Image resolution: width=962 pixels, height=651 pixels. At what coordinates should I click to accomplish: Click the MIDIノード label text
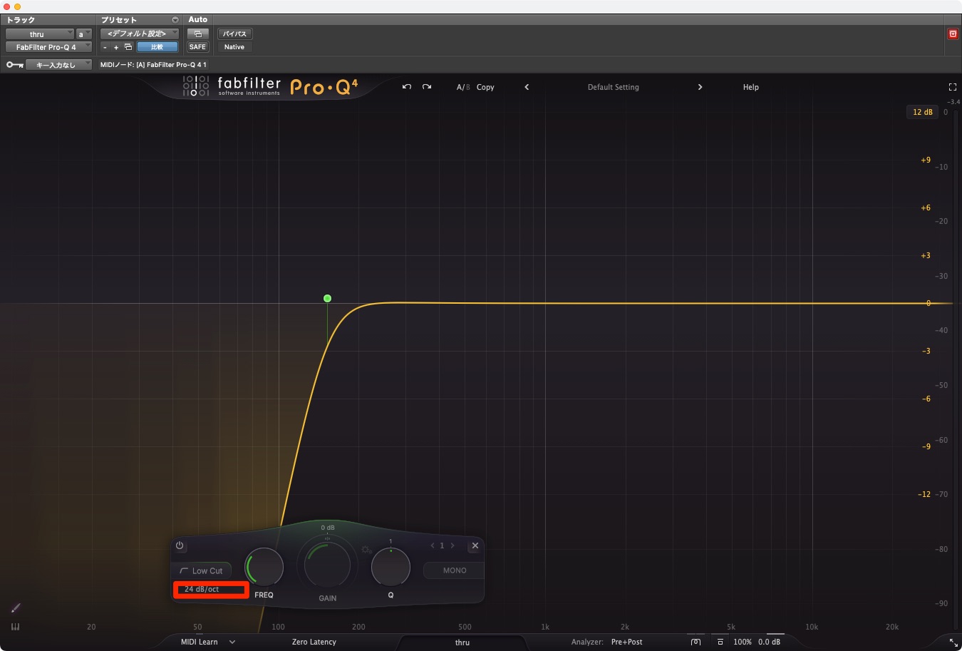(x=153, y=65)
